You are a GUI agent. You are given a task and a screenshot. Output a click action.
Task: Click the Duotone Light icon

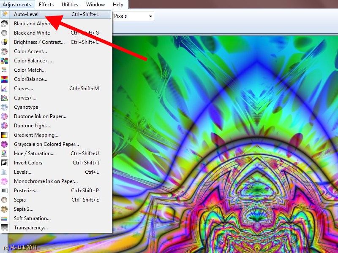tap(4, 125)
